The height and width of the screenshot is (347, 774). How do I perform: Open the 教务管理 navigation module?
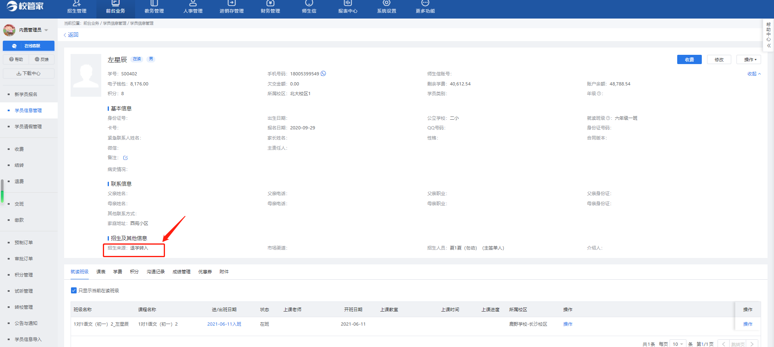[154, 7]
